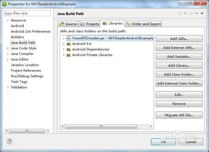The height and width of the screenshot is (152, 209).
Task: Click the Edit... button
Action: pos(179,95)
